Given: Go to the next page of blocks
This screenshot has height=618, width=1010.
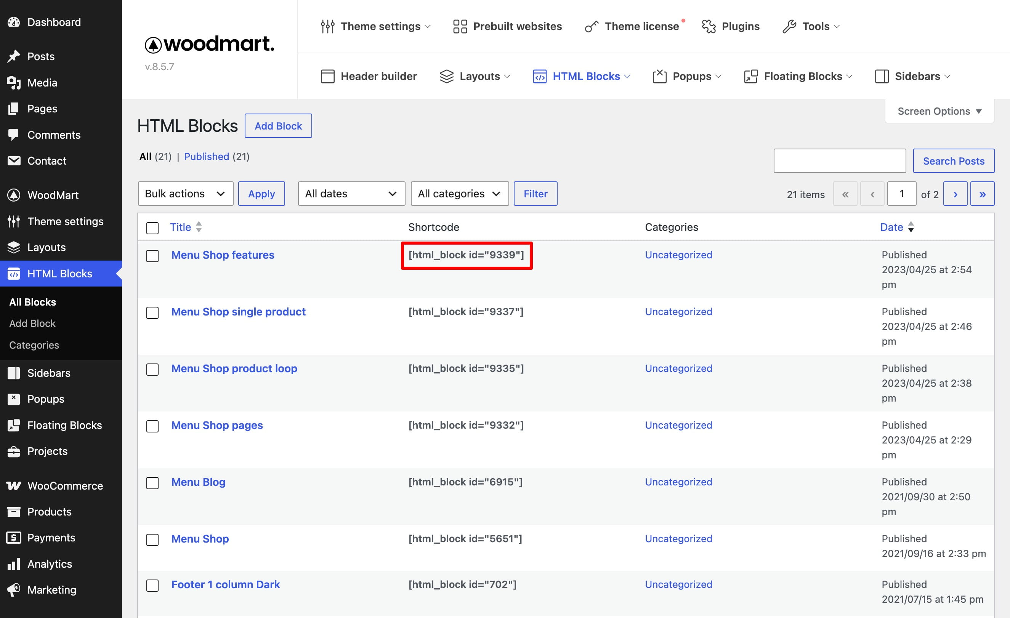Looking at the screenshot, I should [955, 194].
